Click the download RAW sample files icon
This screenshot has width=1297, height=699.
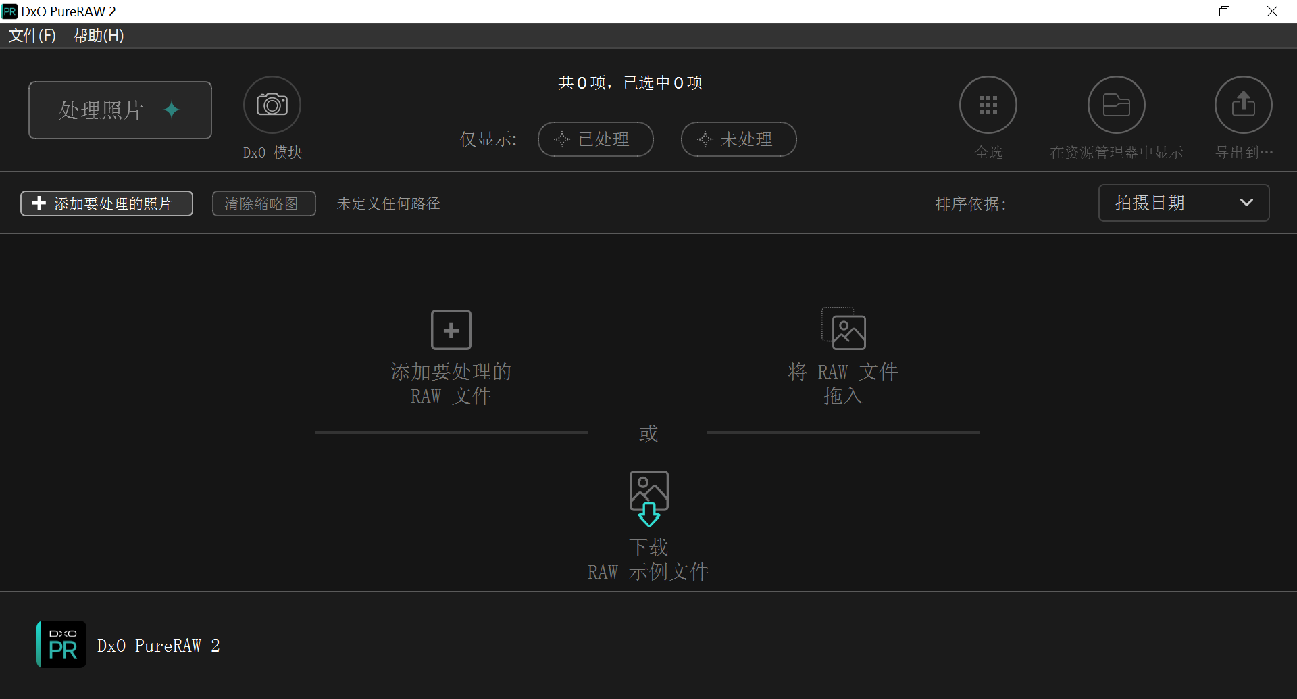tap(649, 499)
